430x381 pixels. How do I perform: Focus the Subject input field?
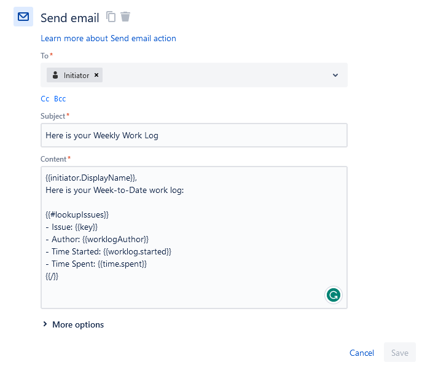tap(194, 135)
